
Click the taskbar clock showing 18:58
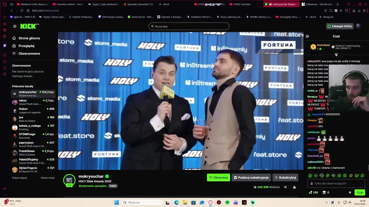(360, 202)
